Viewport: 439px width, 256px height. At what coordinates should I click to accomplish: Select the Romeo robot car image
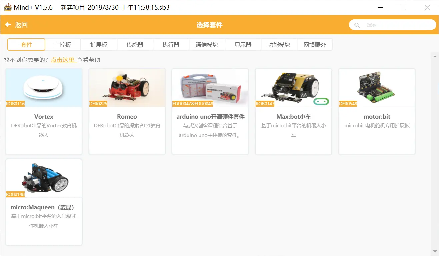(127, 88)
